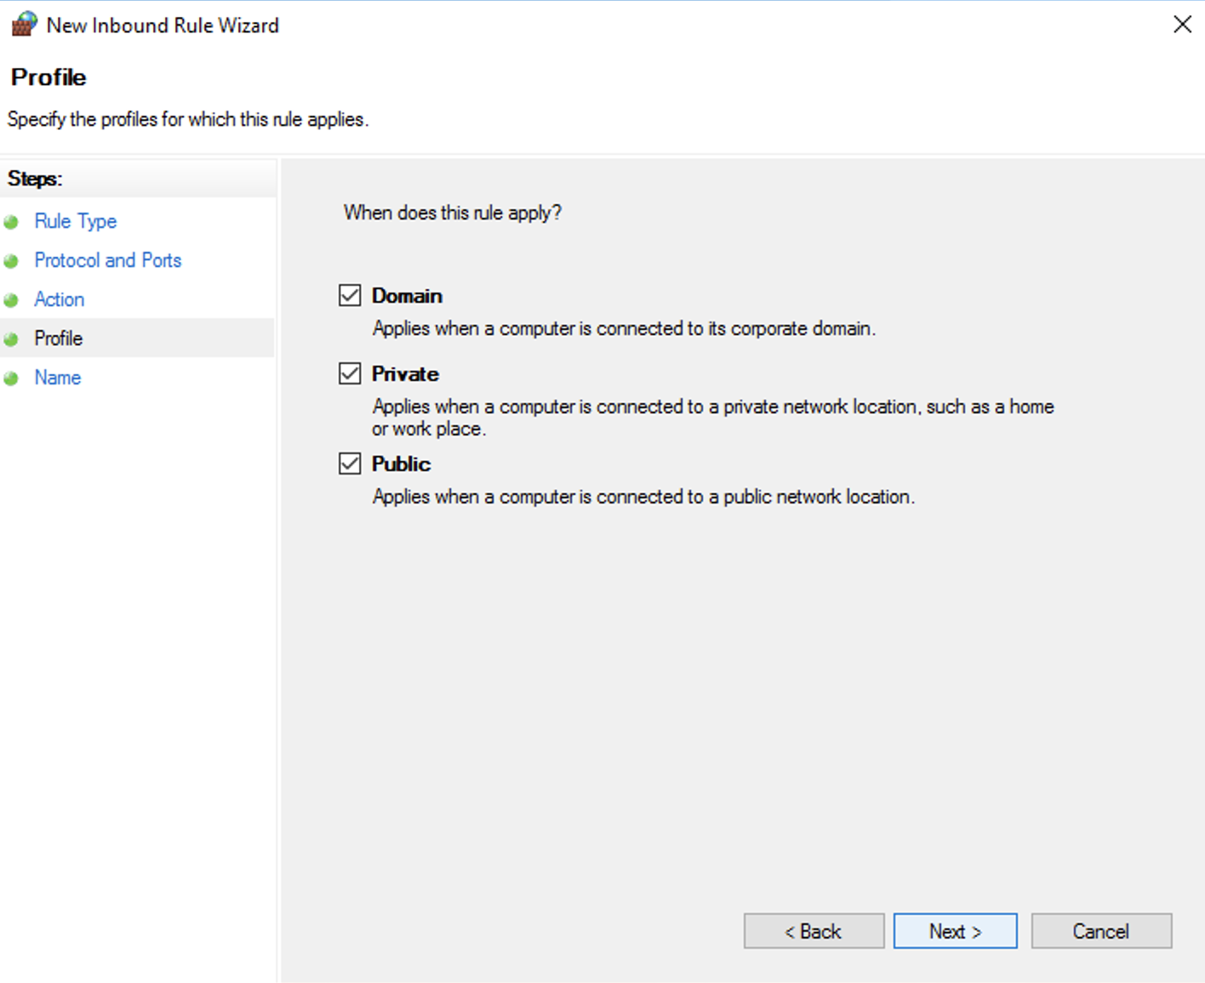Click the green bullet beside Name step
1205x983 pixels.
point(11,379)
